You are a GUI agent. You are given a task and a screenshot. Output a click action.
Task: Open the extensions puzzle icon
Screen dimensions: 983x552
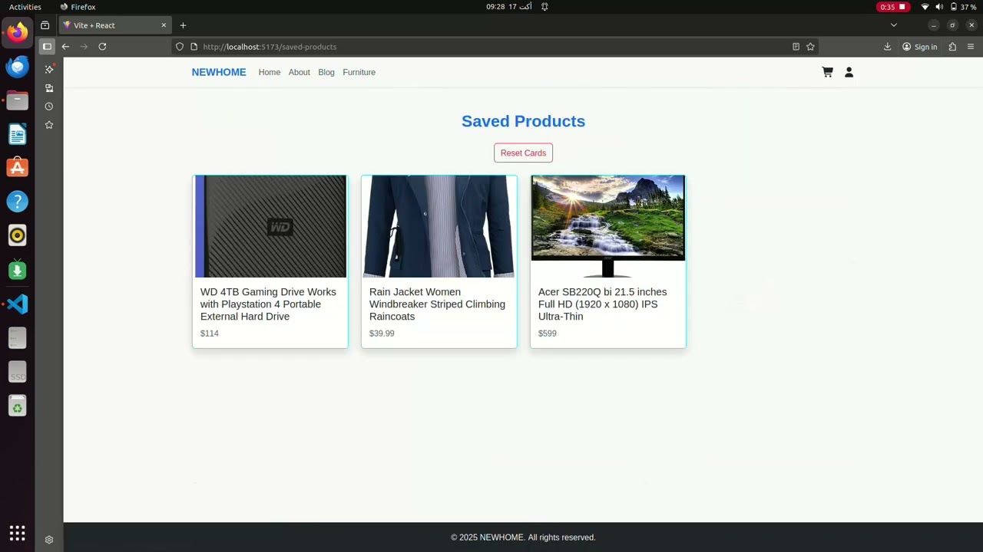click(952, 47)
